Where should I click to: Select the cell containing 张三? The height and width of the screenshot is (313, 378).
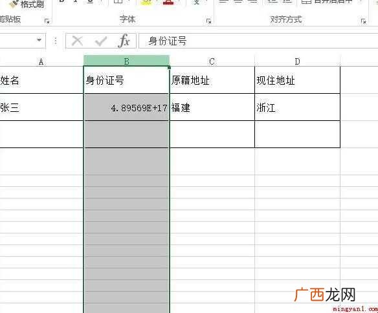pyautogui.click(x=41, y=107)
